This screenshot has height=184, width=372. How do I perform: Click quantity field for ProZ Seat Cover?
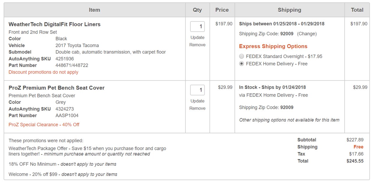coord(197,90)
